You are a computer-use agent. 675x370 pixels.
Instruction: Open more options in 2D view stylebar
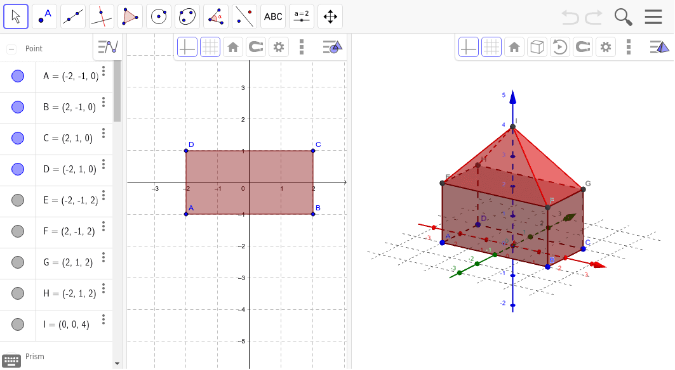pos(302,47)
